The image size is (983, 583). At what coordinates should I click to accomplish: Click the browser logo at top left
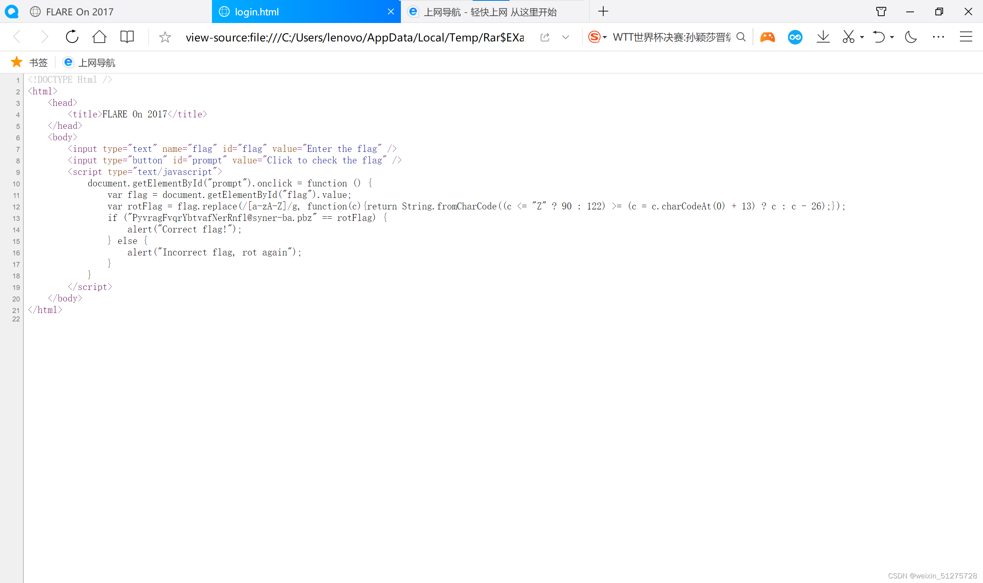tap(12, 12)
